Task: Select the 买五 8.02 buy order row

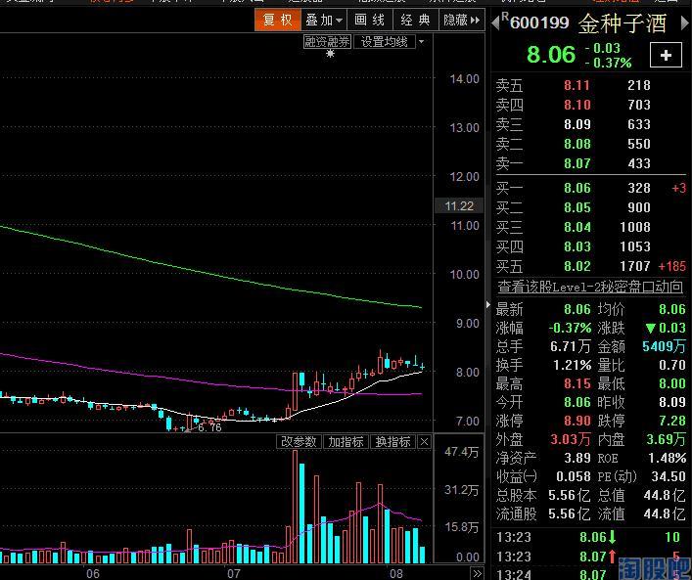Action: 590,266
